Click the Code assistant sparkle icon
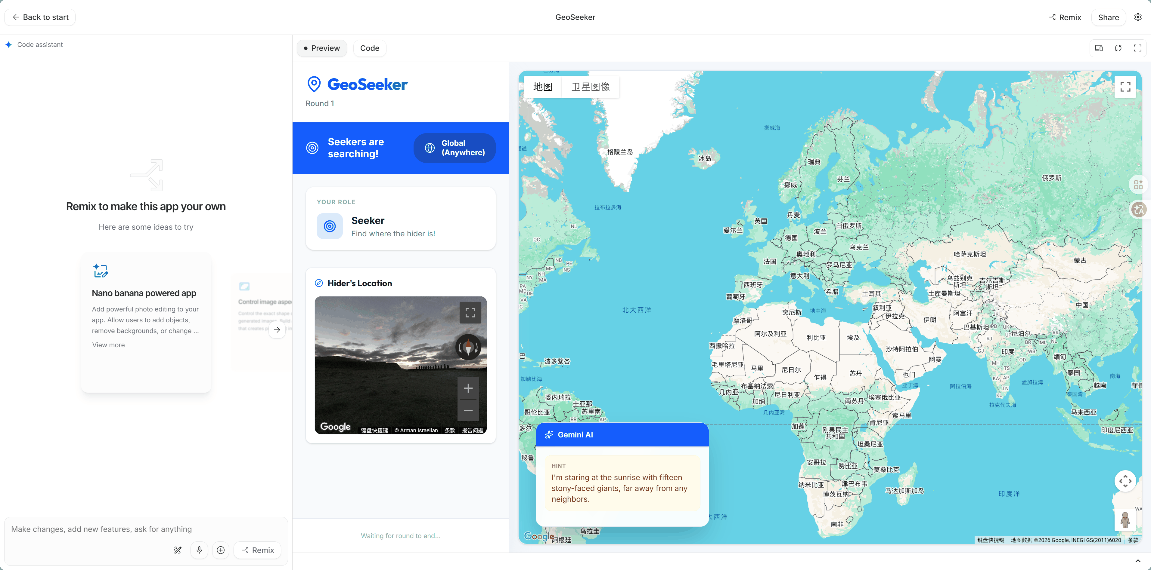This screenshot has height=570, width=1151. (8, 44)
